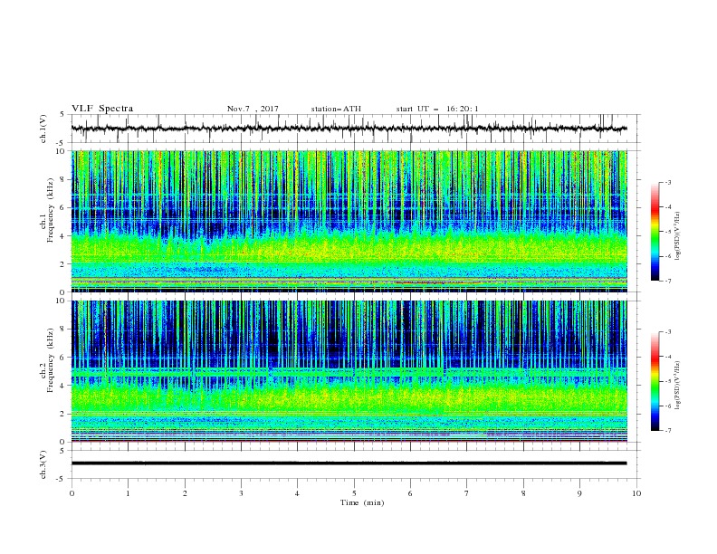Select the ch.2 "Frequency (kHz)" axis label
717x554 pixels.
pos(51,360)
